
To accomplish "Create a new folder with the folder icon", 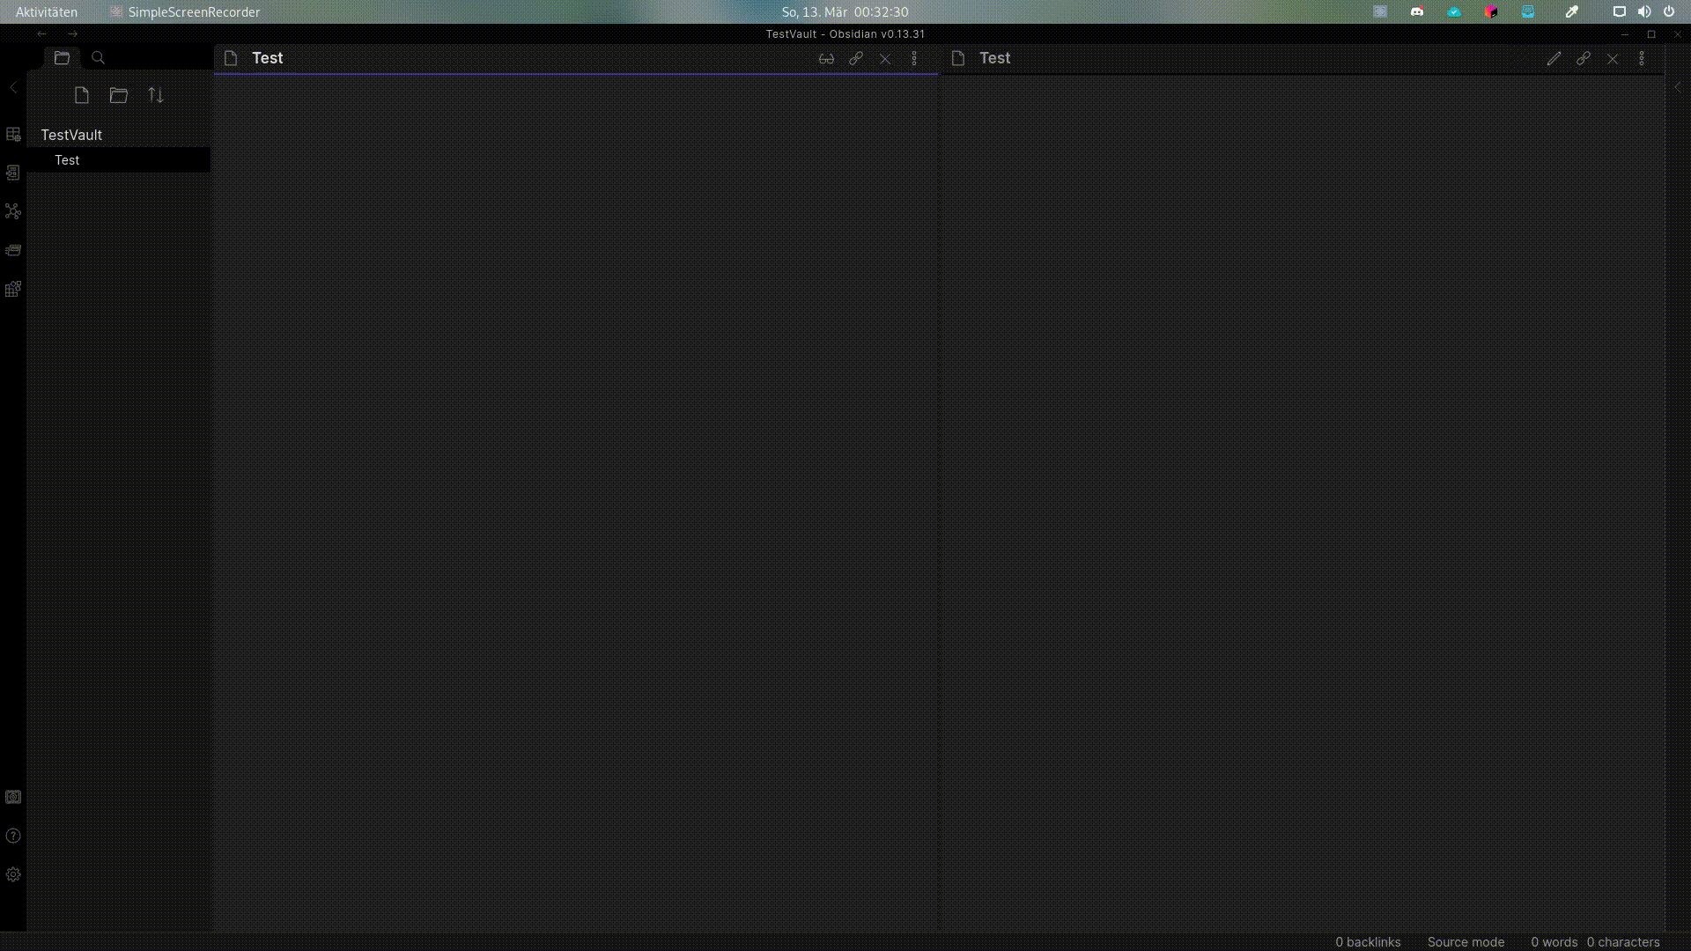I will pos(119,95).
